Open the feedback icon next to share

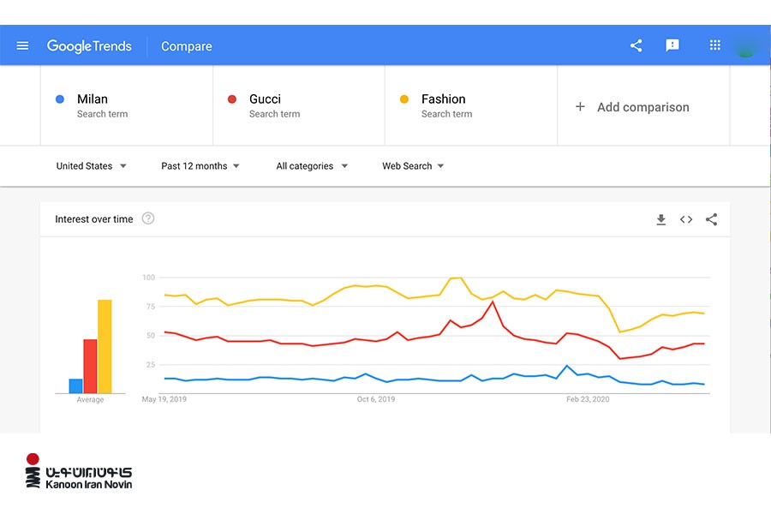672,45
